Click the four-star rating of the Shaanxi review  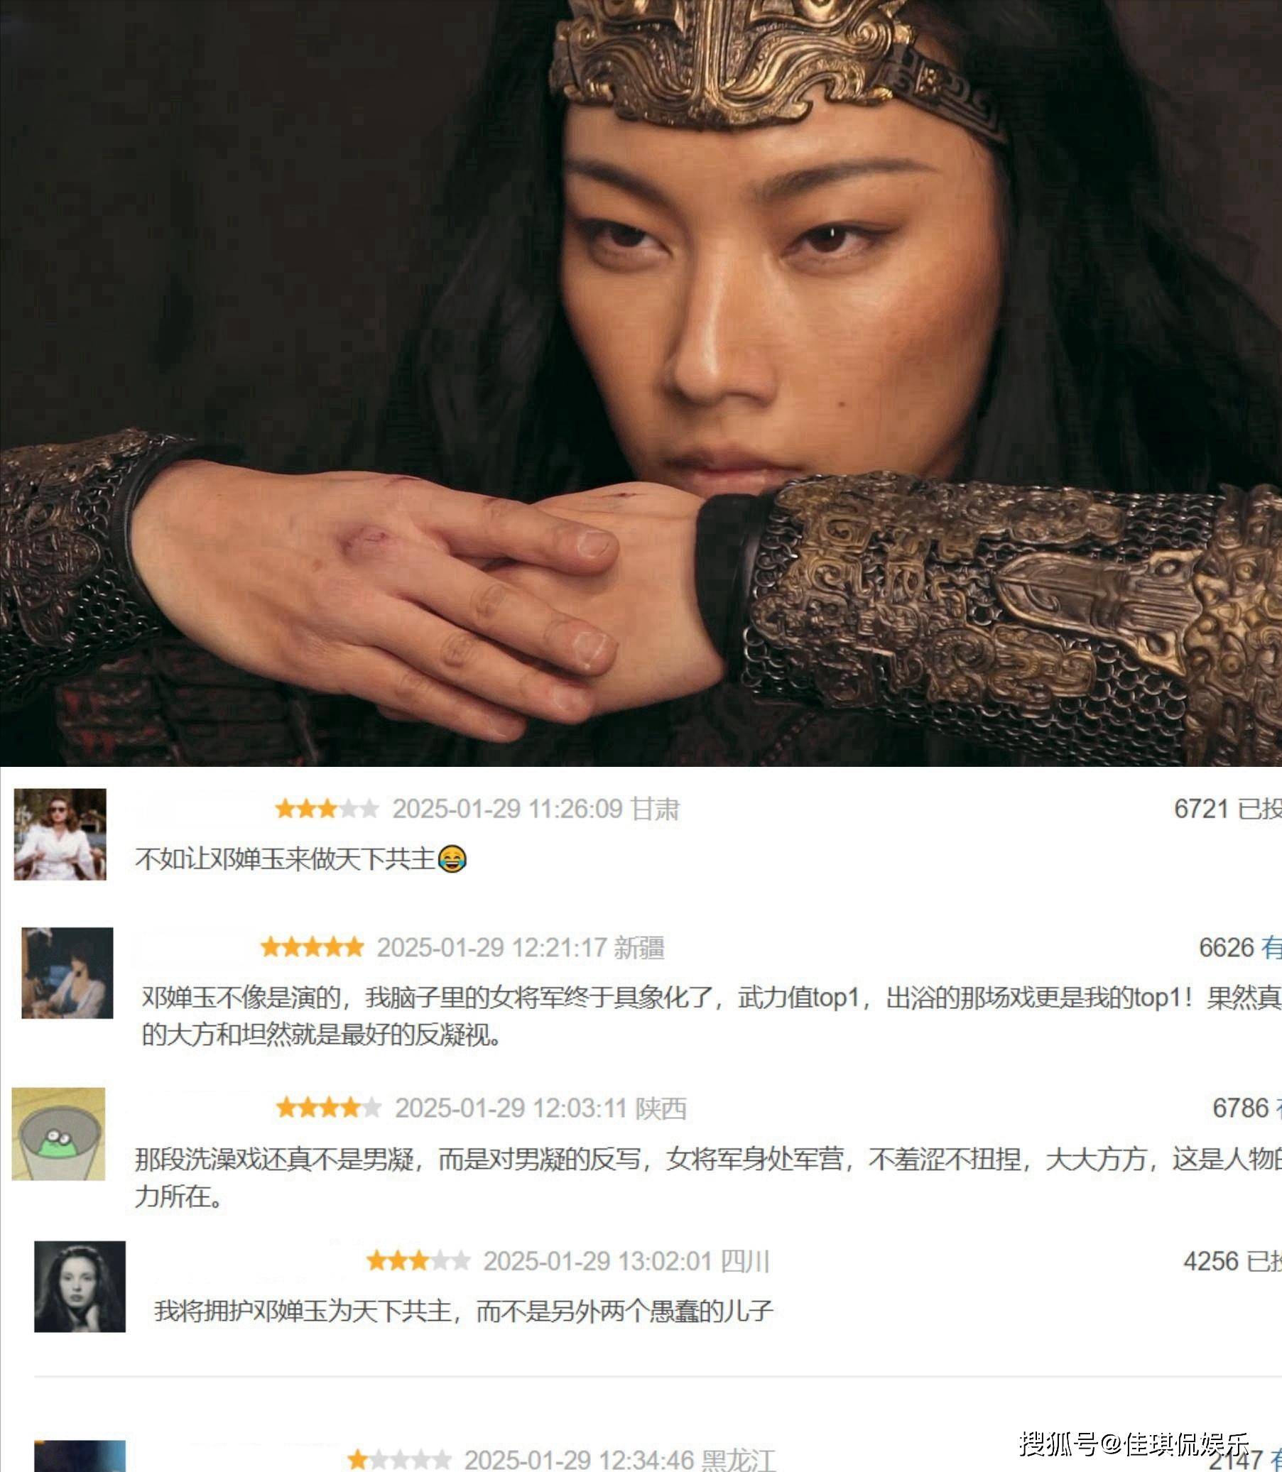click(x=329, y=1108)
